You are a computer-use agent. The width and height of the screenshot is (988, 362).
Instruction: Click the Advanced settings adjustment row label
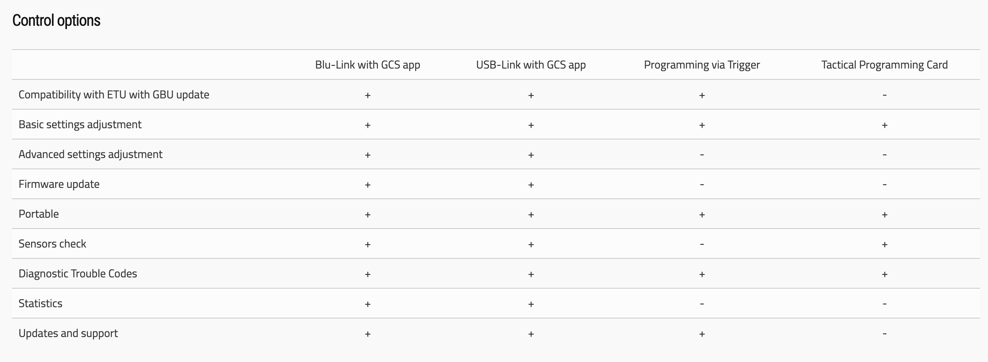(x=90, y=154)
